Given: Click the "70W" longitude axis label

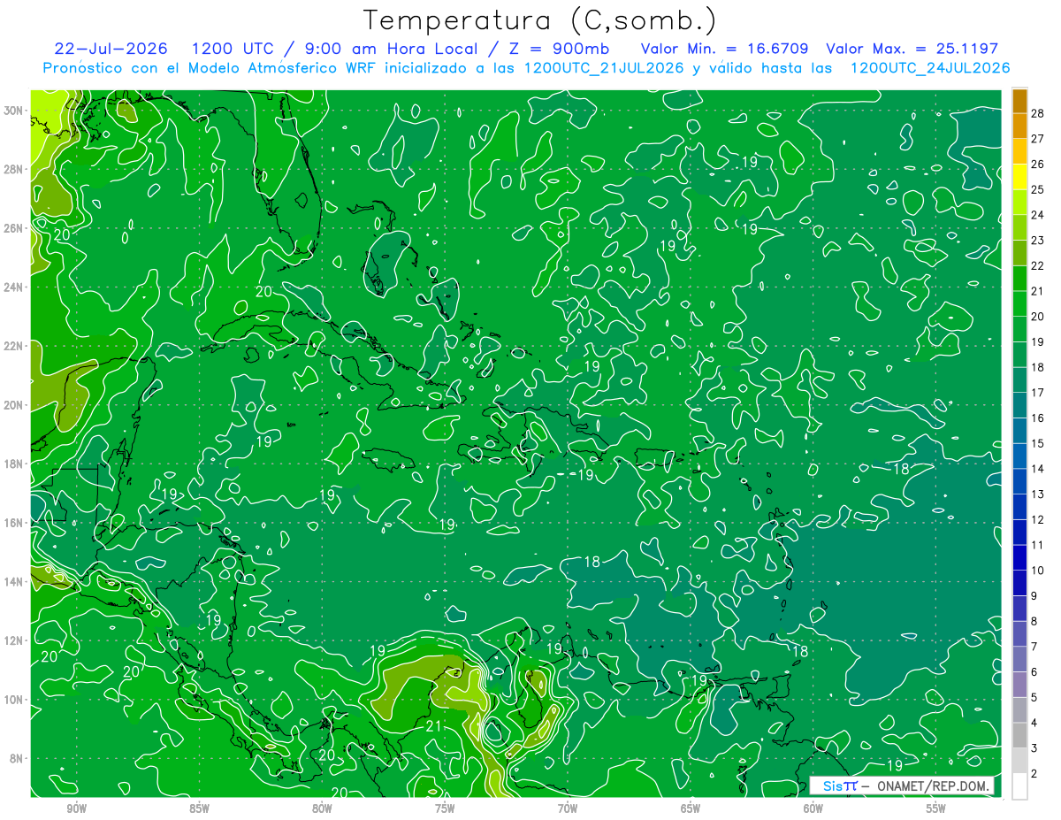Looking at the screenshot, I should [568, 809].
